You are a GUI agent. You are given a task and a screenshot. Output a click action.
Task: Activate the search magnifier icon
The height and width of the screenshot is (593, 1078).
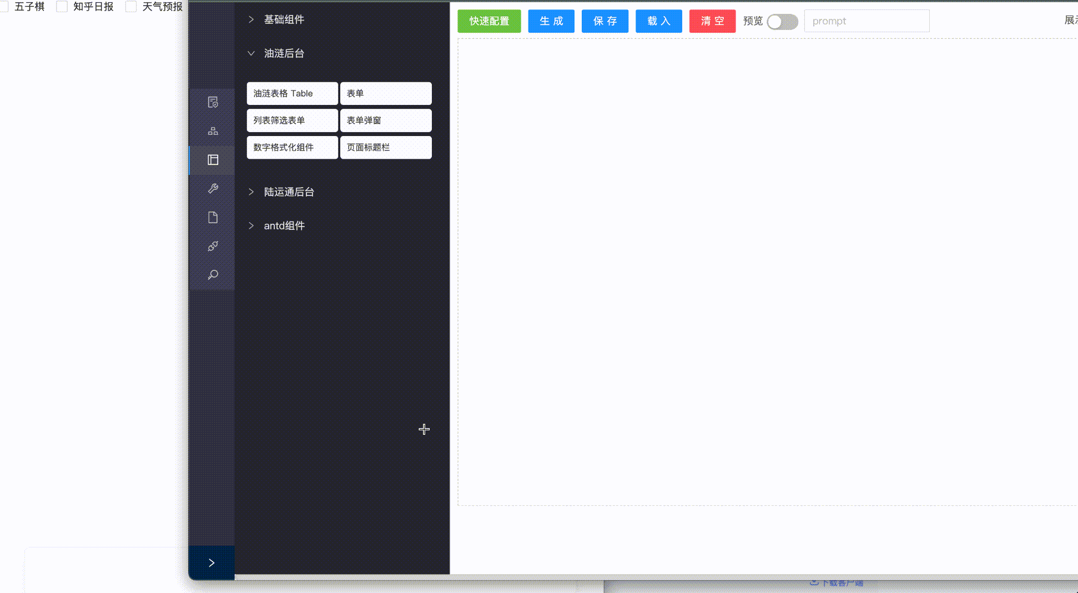click(x=213, y=275)
